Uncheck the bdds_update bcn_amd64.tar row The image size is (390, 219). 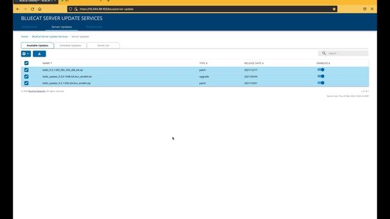click(x=26, y=77)
